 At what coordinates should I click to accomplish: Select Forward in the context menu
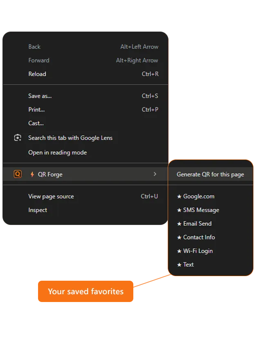click(x=85, y=60)
